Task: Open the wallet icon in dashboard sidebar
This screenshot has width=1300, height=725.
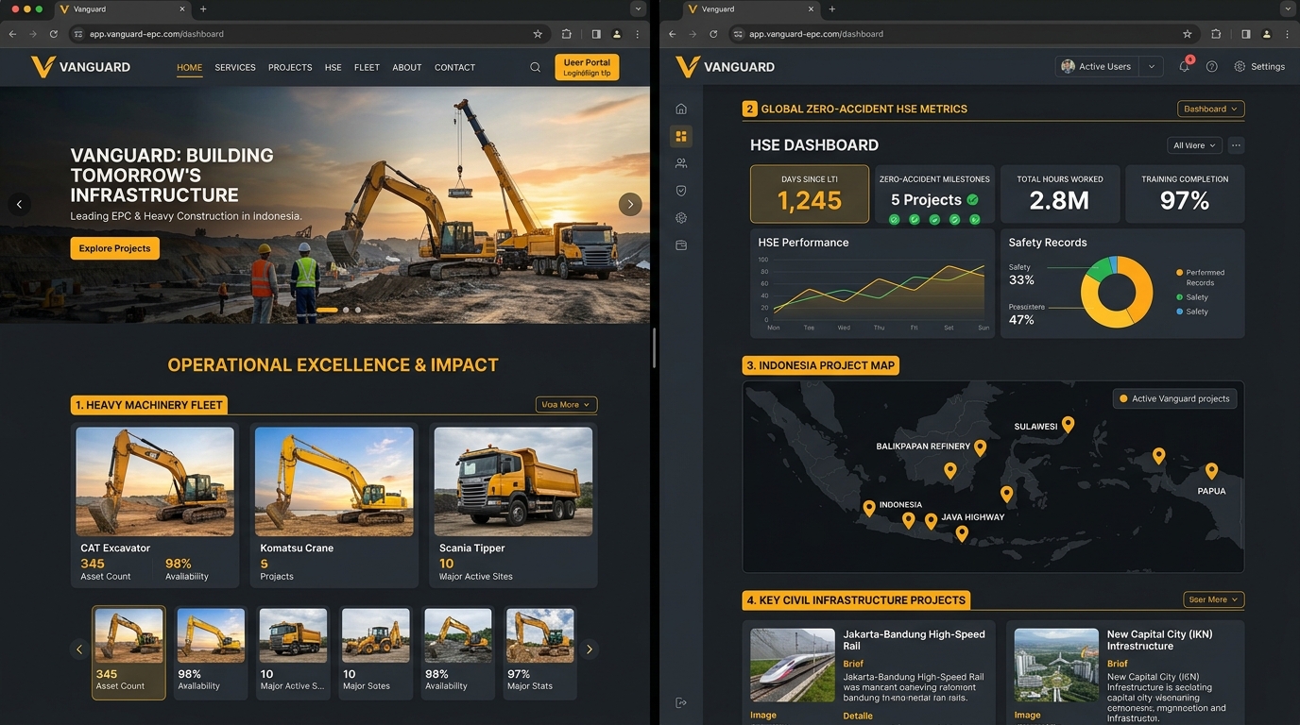Action: tap(681, 245)
